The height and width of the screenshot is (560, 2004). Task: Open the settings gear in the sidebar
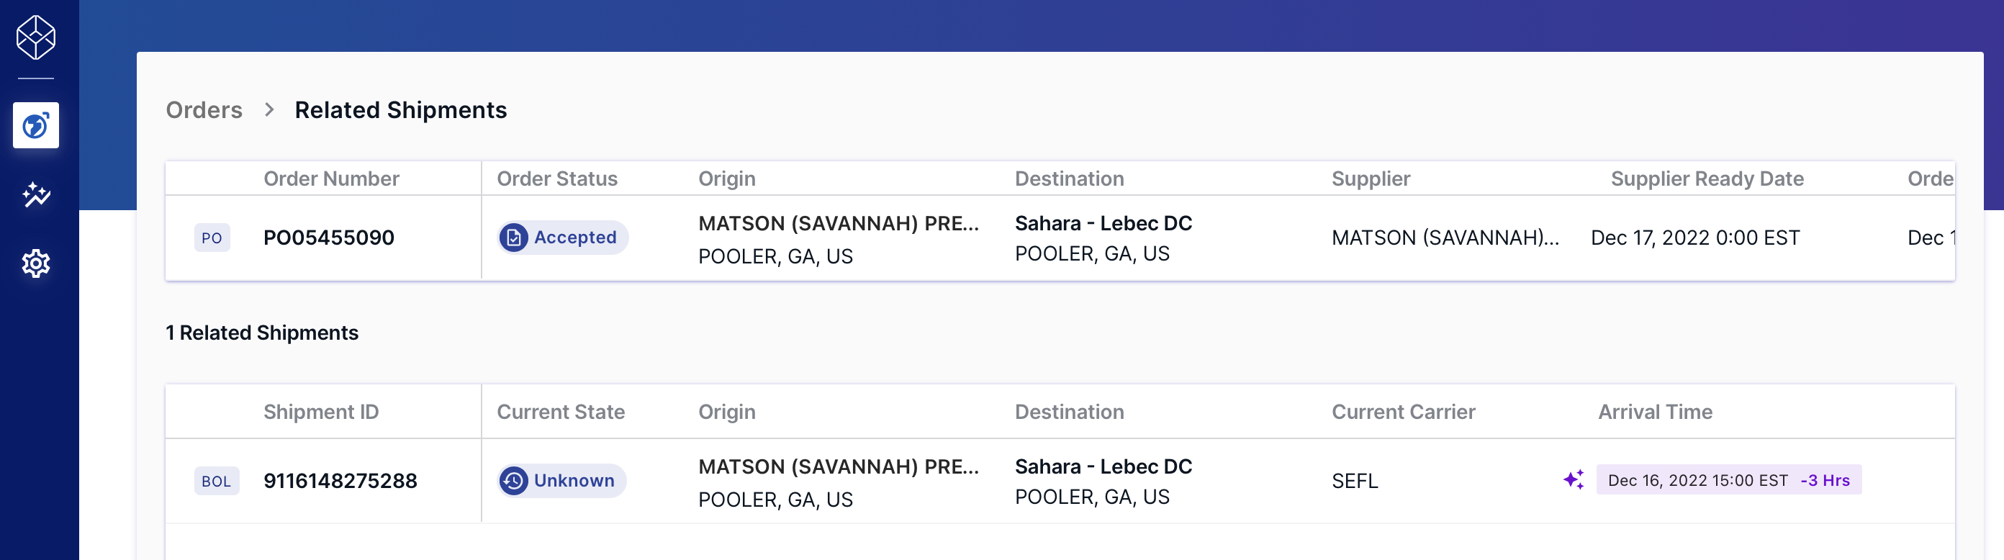click(36, 263)
